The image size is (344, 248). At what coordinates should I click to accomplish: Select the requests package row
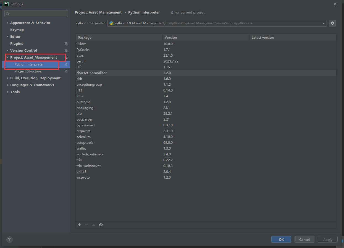206,131
